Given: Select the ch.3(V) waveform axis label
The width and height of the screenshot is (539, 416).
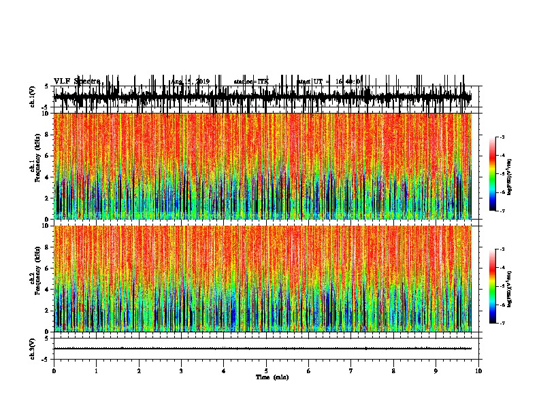Looking at the screenshot, I should tap(32, 349).
